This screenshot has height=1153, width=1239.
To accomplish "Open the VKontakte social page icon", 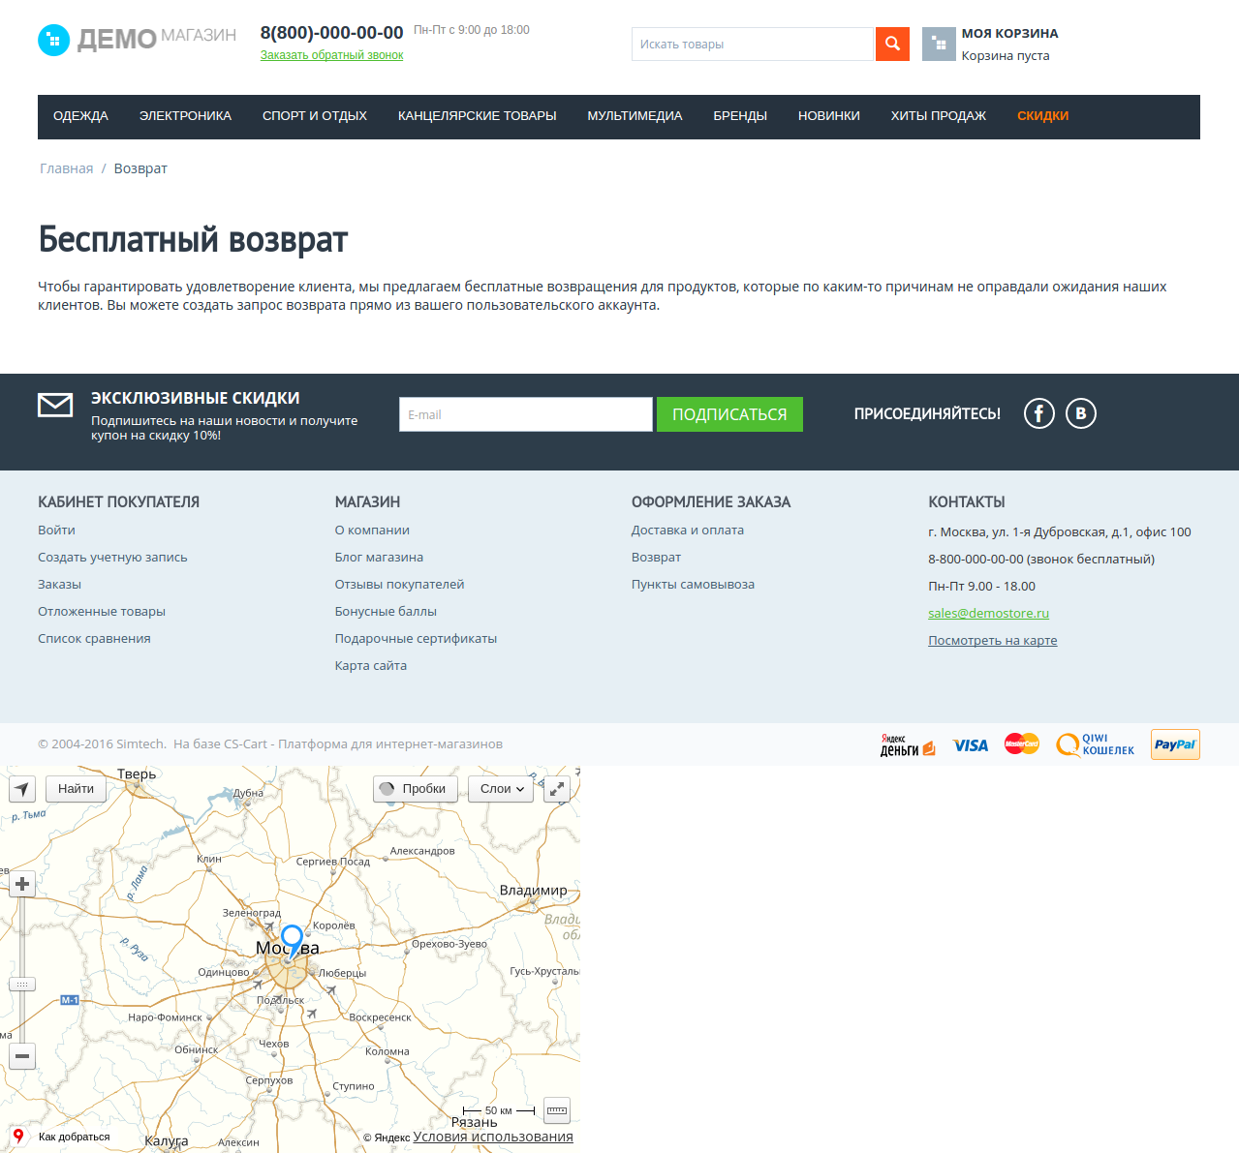I will pos(1081,414).
